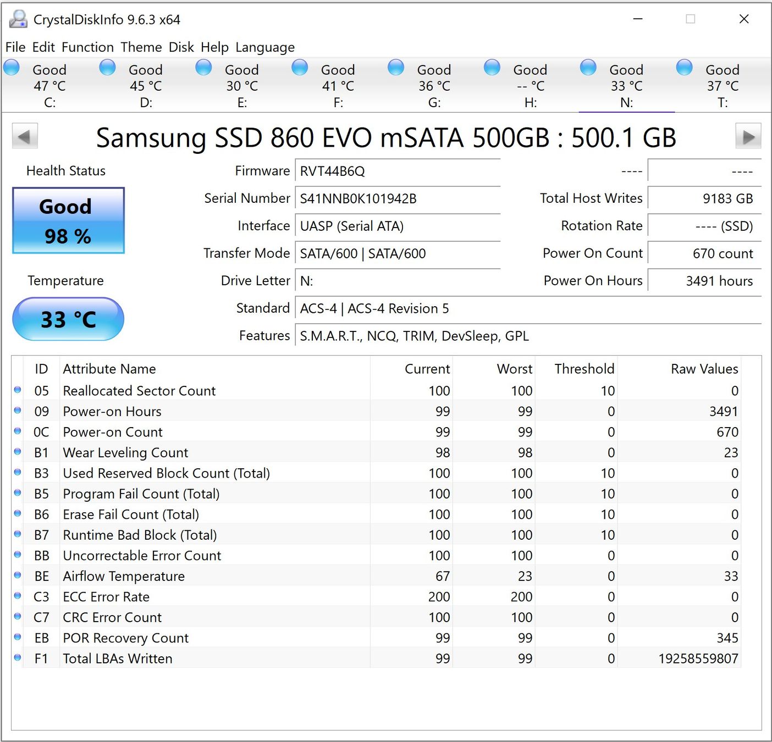This screenshot has height=742, width=772.
Task: Click the status icon for Power-on Count row
Action: [x=18, y=431]
